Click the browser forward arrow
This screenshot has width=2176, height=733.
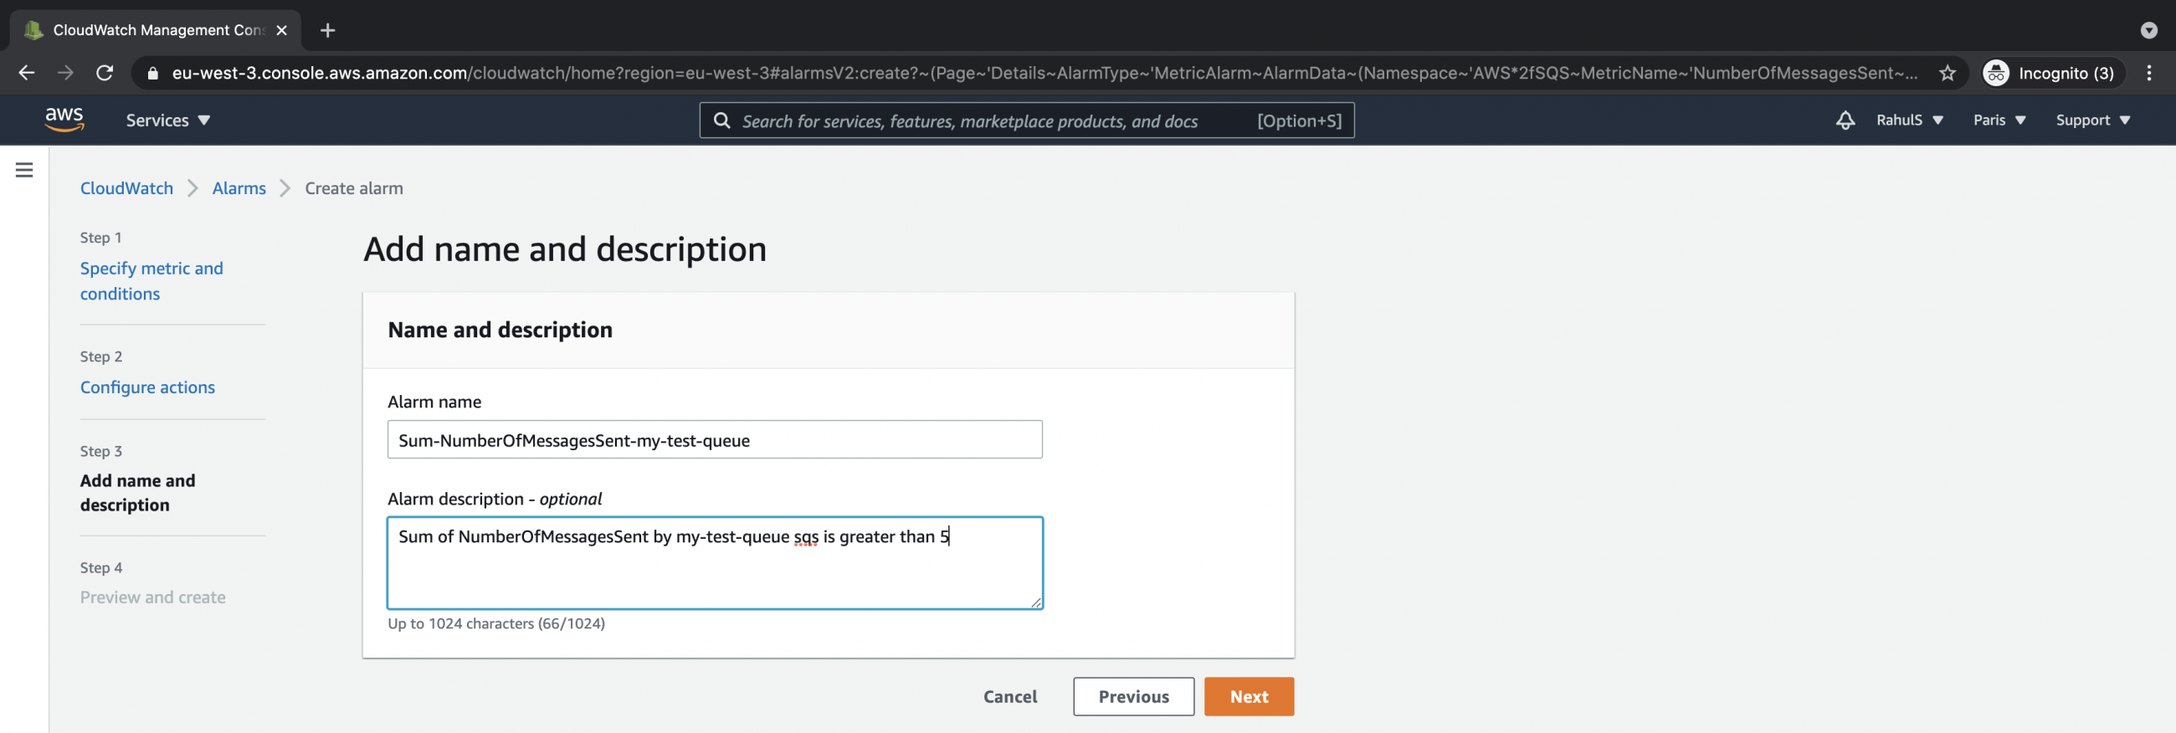coord(65,74)
